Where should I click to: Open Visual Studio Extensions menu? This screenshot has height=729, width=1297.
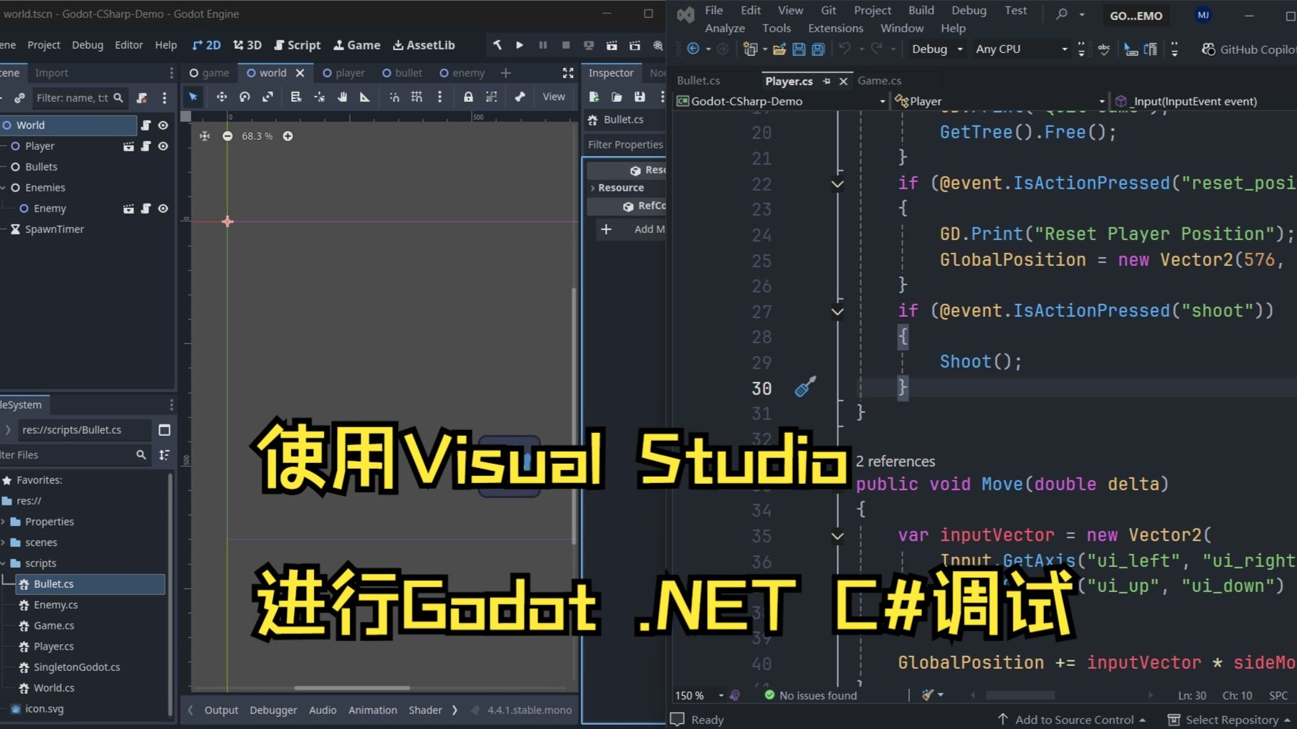835,28
